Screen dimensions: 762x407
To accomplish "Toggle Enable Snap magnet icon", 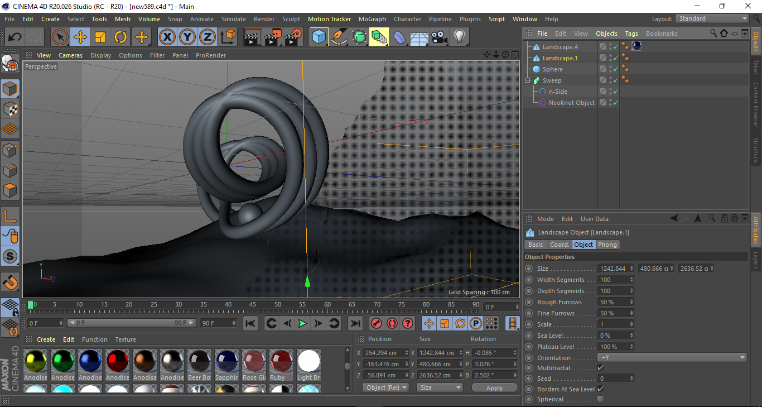I will [x=10, y=282].
